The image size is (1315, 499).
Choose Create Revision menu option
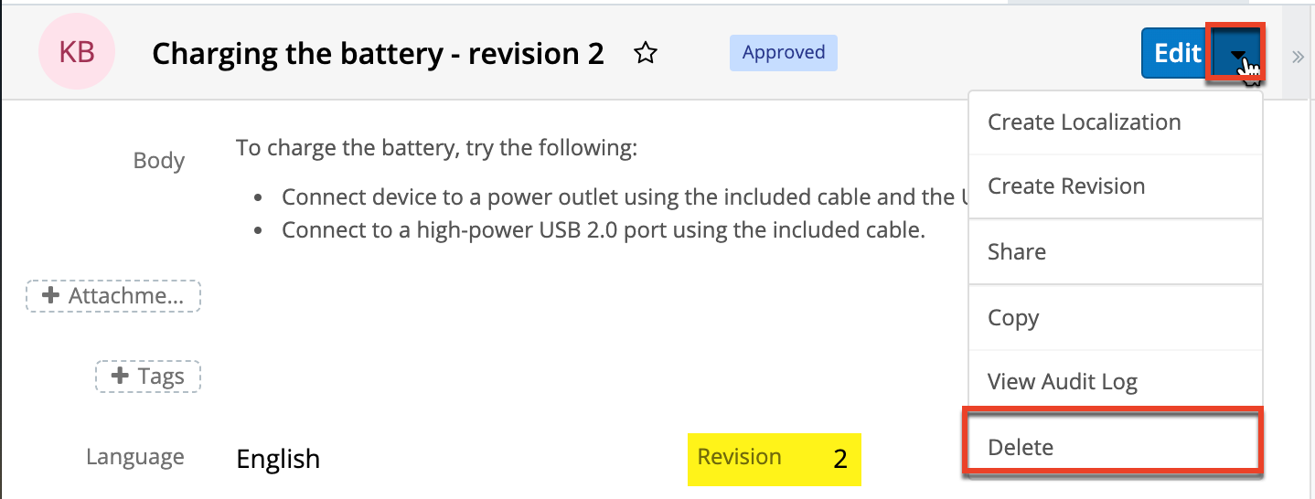[x=1065, y=186]
